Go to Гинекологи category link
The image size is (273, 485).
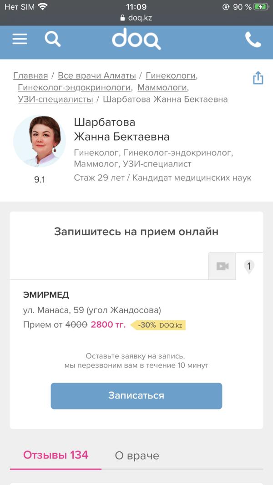(171, 76)
